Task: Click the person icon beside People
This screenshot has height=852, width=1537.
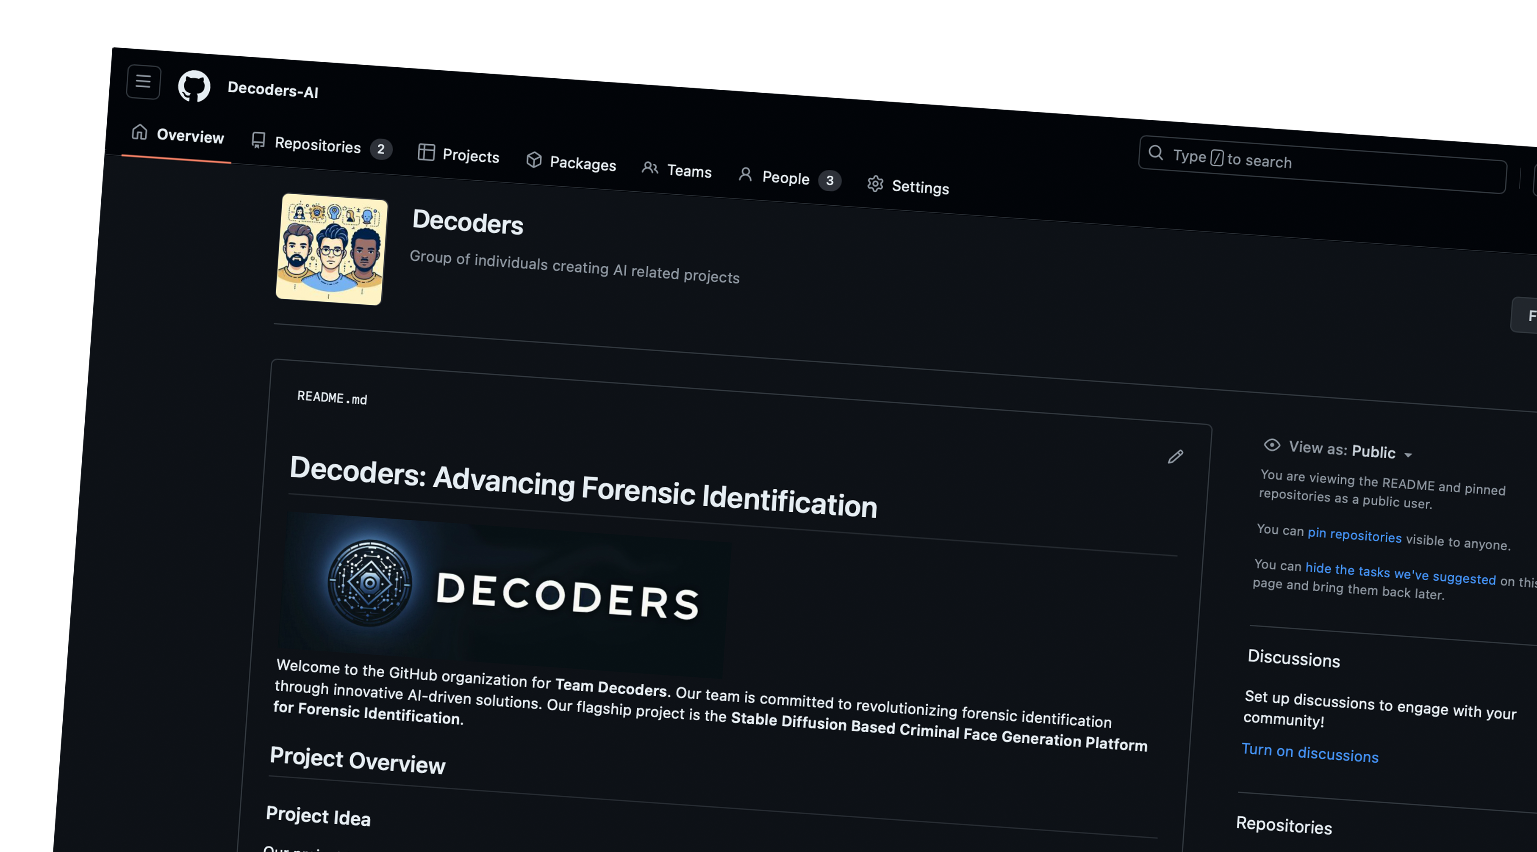Action: [745, 174]
